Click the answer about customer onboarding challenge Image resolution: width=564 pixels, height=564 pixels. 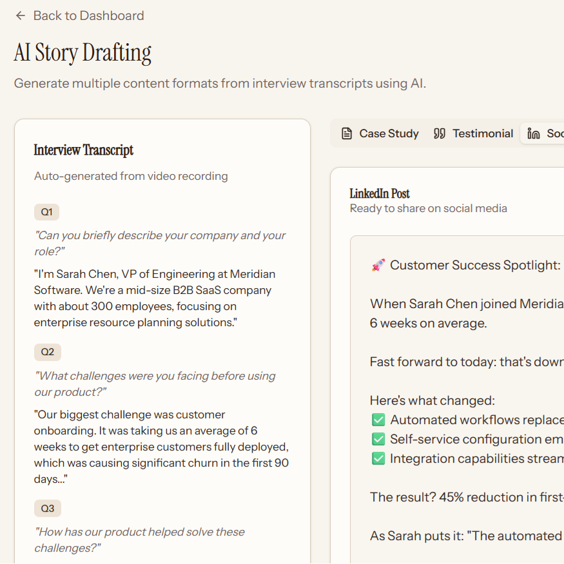click(x=161, y=447)
